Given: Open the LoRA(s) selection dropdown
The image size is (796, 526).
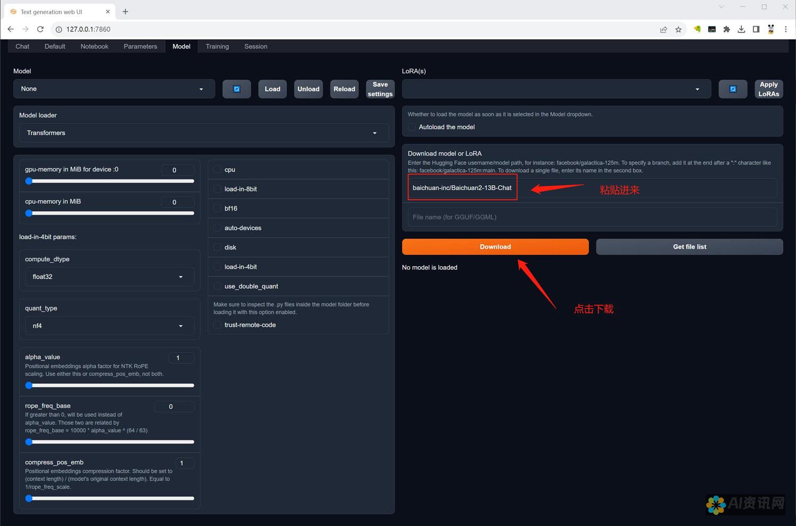Looking at the screenshot, I should pyautogui.click(x=556, y=89).
